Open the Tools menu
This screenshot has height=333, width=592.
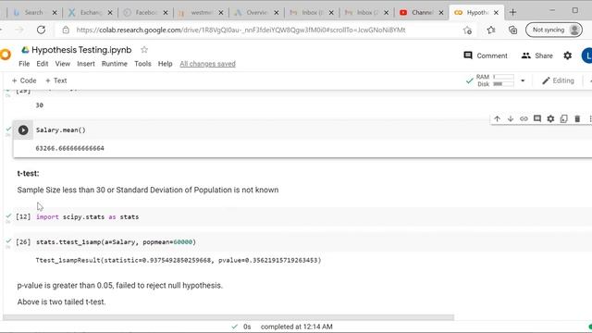point(142,64)
